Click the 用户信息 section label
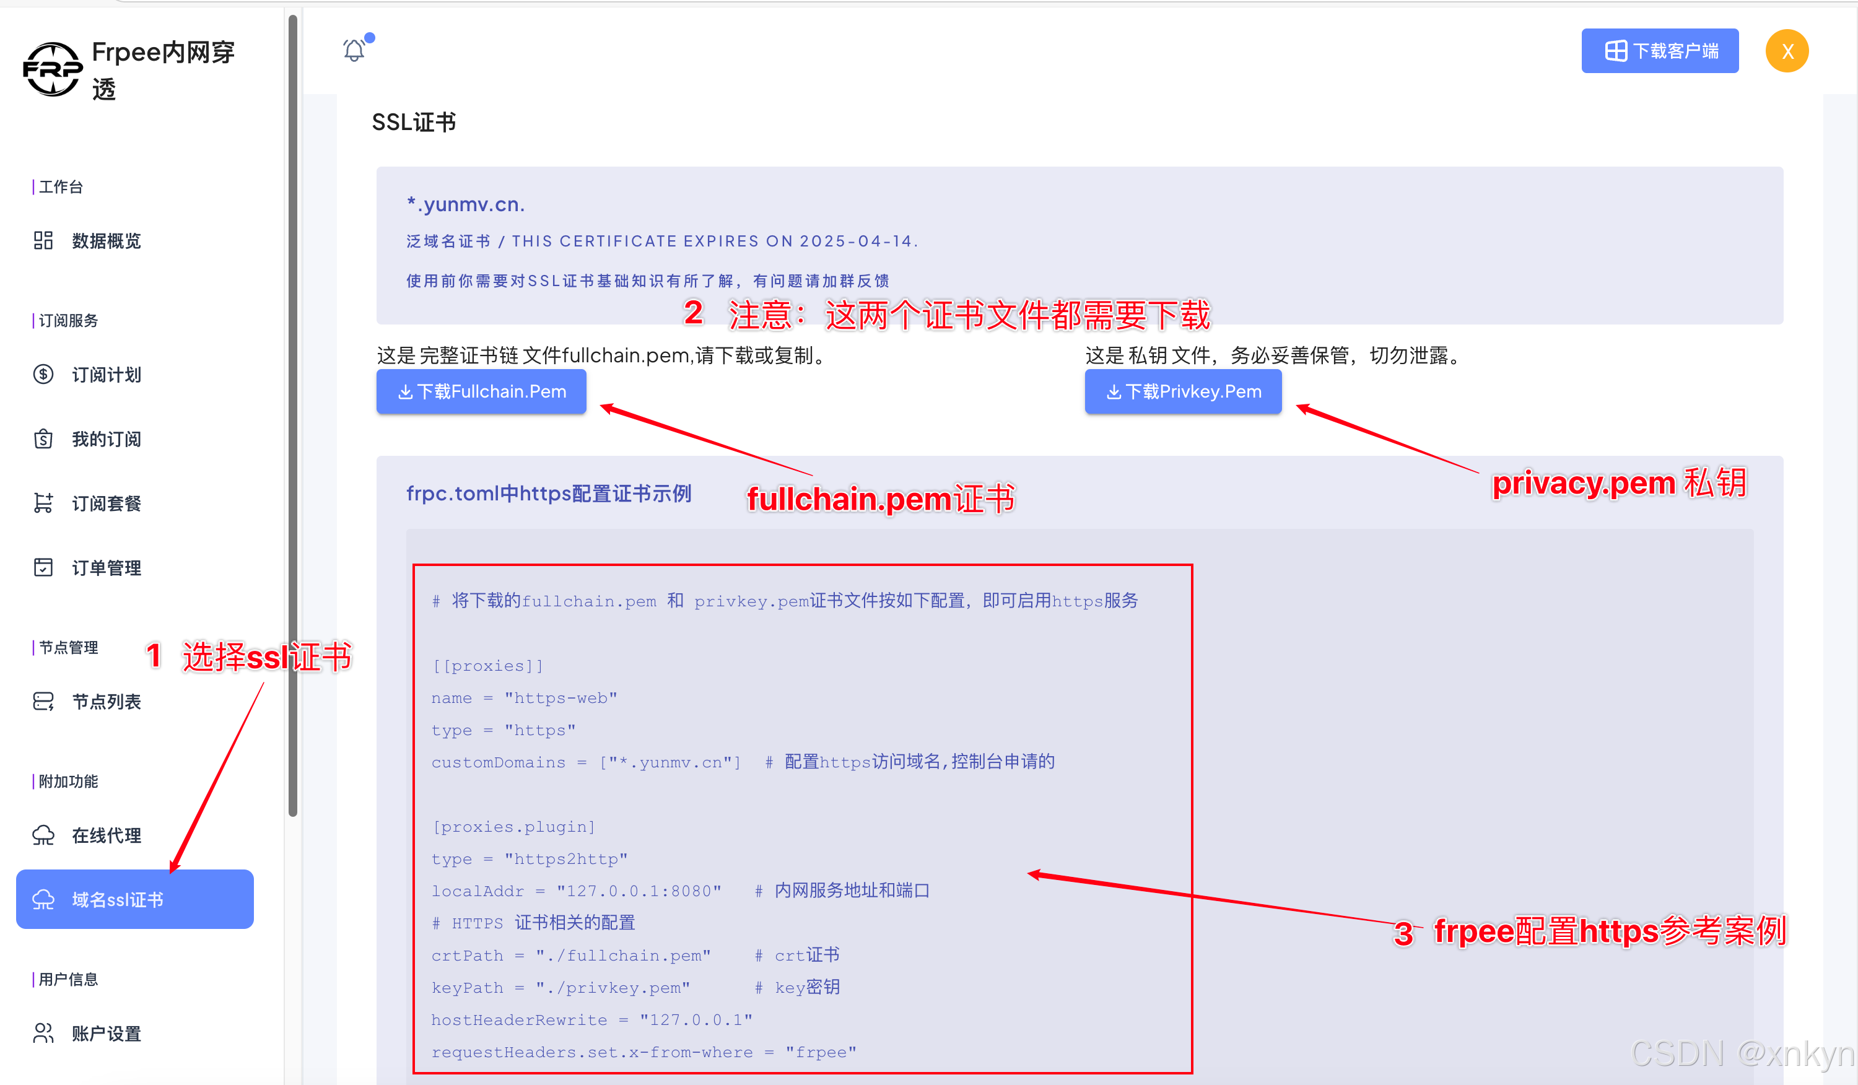 [68, 980]
